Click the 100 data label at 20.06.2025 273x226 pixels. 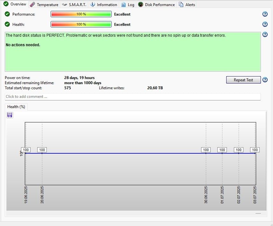[42, 150]
